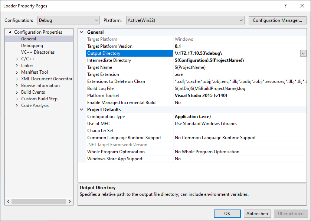Confirm changes with the OK button
Image resolution: width=311 pixels, height=221 pixels.
(227, 213)
